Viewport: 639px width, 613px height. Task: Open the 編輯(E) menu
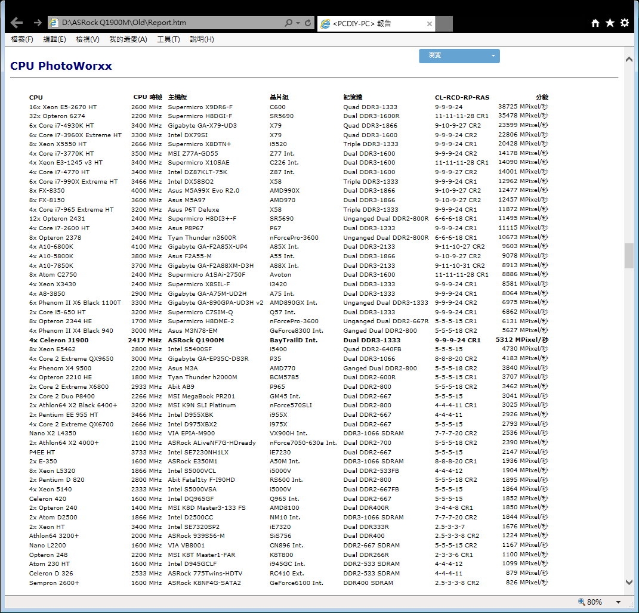[x=55, y=39]
